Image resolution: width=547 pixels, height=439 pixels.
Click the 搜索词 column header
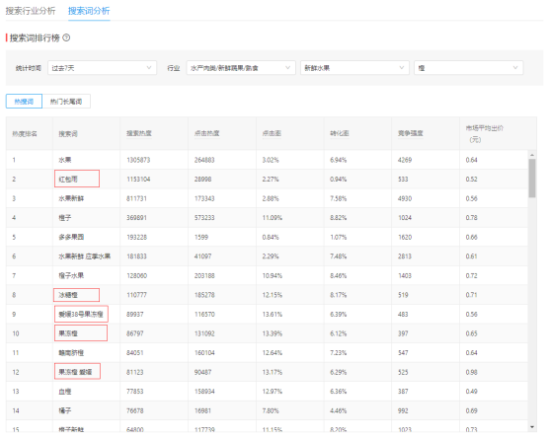coord(68,134)
